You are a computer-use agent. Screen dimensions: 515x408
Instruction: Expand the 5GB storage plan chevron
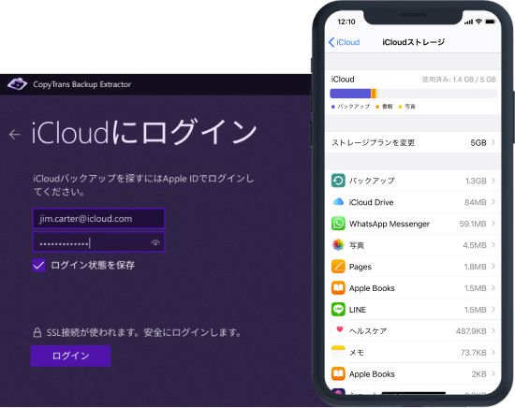(493, 142)
